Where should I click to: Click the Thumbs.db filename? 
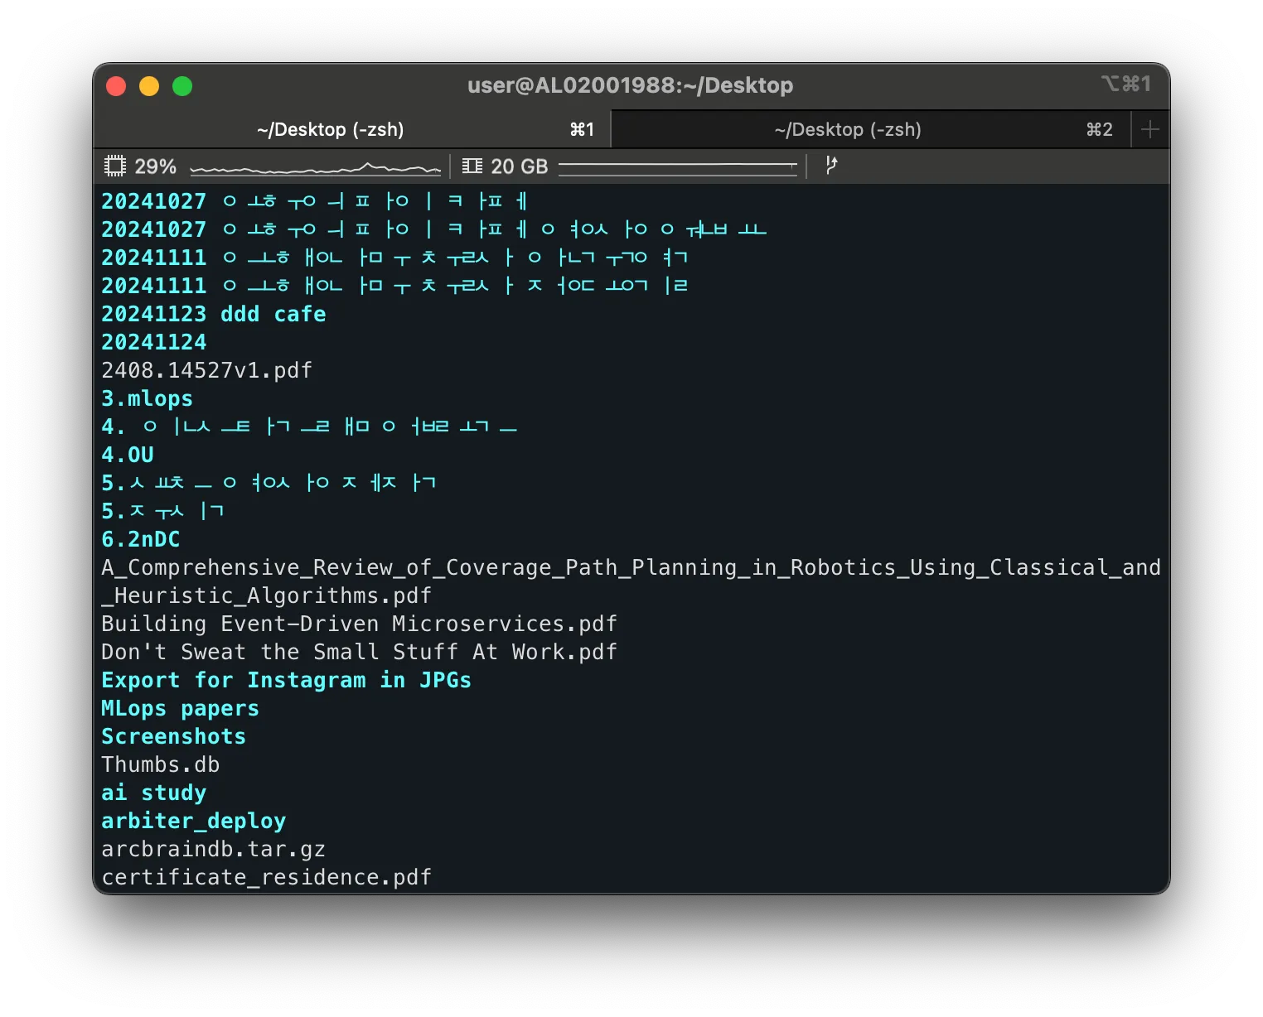[x=160, y=764]
